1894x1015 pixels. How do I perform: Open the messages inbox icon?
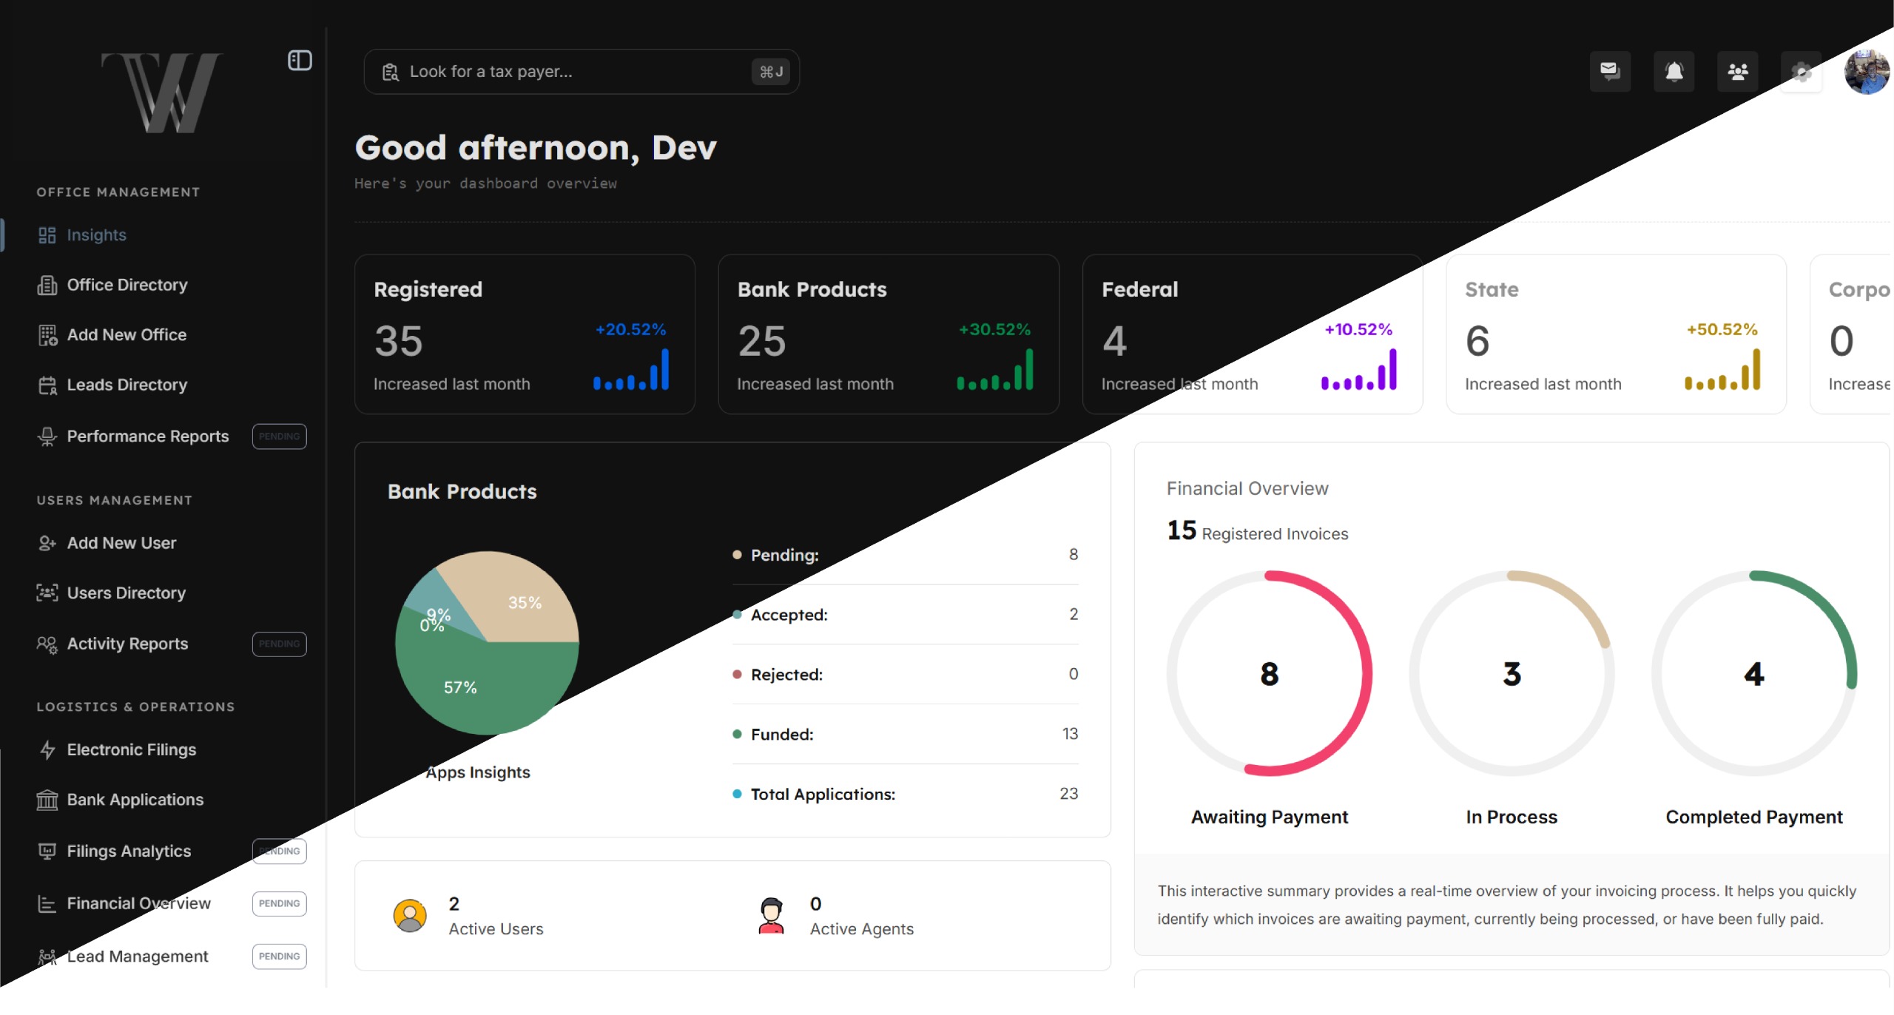coord(1610,72)
